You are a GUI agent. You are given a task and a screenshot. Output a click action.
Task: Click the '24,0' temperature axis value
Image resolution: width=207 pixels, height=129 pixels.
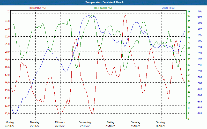[7, 21]
